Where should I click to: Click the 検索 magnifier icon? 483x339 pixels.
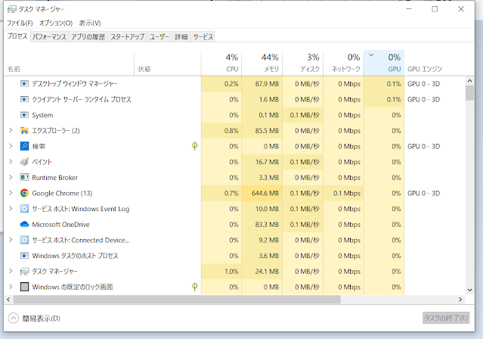[x=24, y=146]
